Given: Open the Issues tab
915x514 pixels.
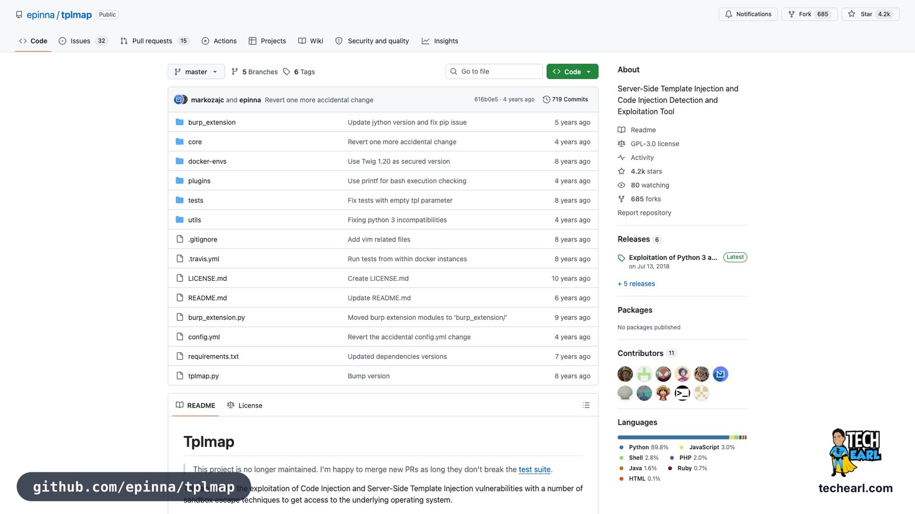Looking at the screenshot, I should (83, 41).
